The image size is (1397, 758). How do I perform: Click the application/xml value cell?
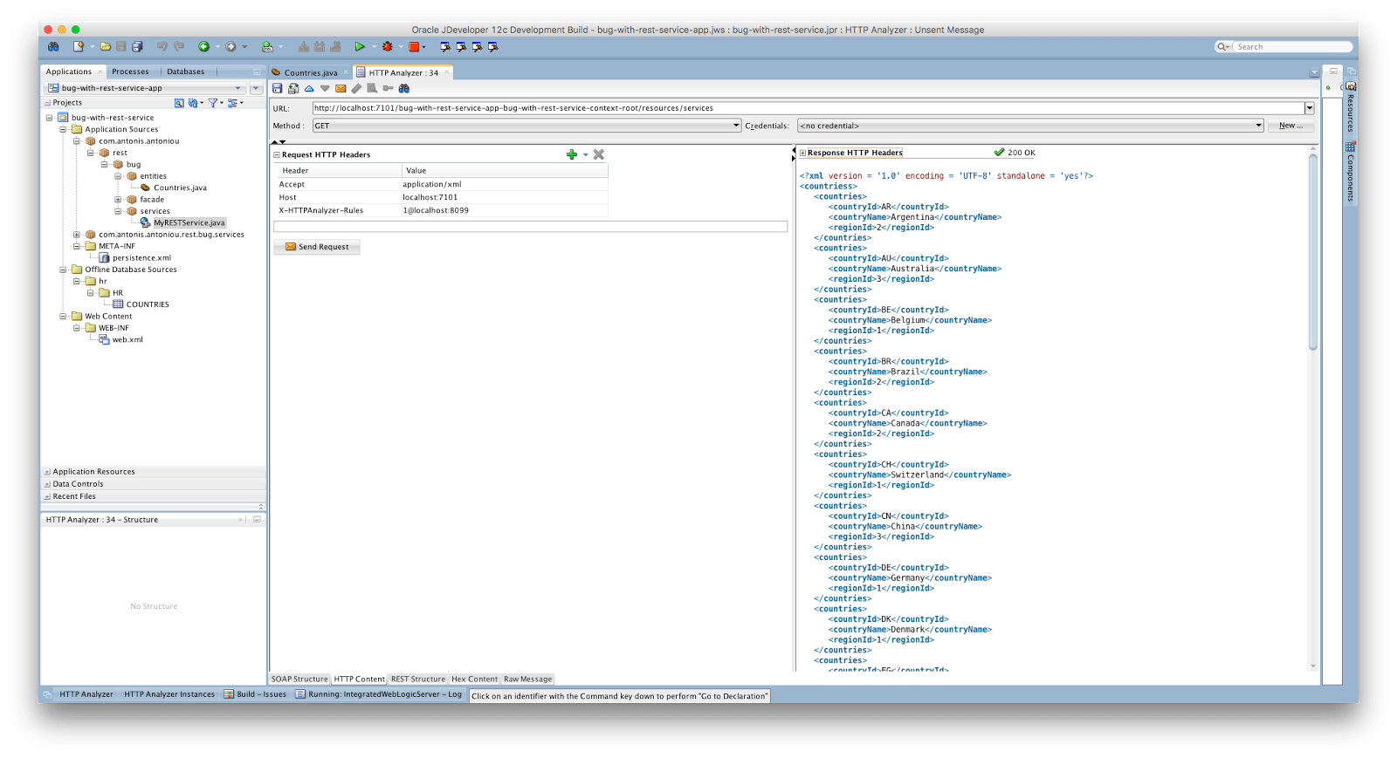tap(505, 184)
